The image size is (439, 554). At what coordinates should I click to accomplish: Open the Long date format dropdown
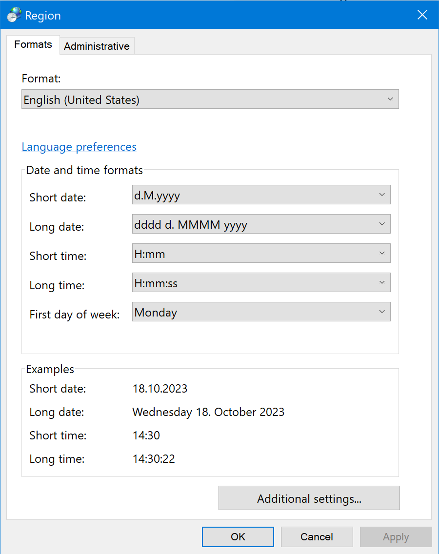coord(261,224)
